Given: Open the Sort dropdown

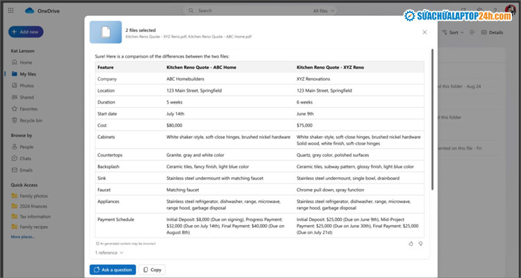Looking at the screenshot, I should (x=454, y=33).
